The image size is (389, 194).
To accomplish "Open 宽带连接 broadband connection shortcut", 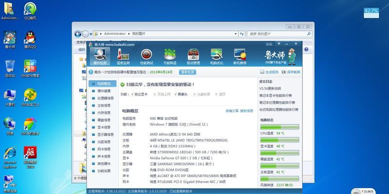I will (x=10, y=184).
